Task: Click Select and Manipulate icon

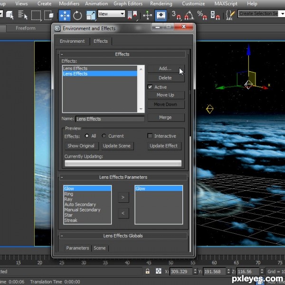Action: 147,15
